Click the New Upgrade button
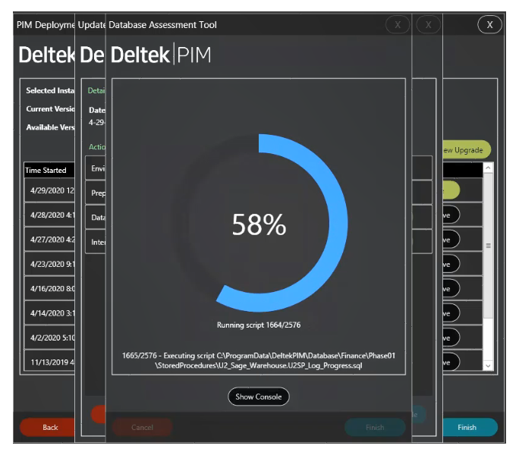This screenshot has height=455, width=519. click(467, 150)
